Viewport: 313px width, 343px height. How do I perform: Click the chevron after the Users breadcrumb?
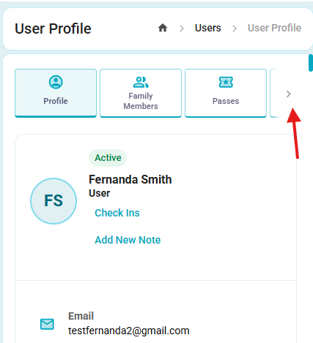[235, 29]
